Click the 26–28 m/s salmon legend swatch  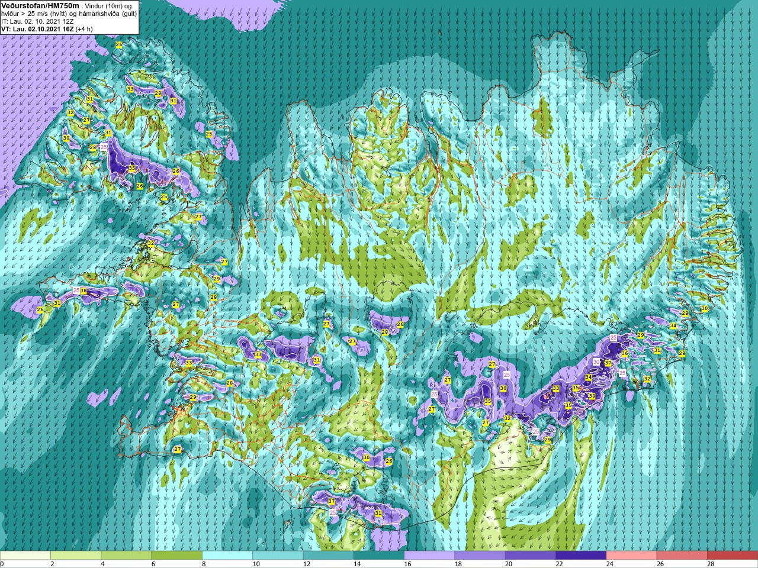point(682,555)
